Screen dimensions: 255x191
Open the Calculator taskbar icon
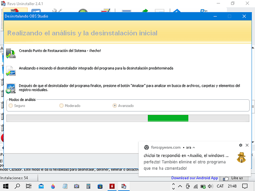[88, 186]
